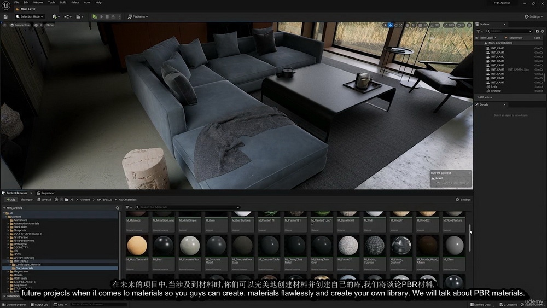
Task: Click the Import button
Action: point(27,200)
